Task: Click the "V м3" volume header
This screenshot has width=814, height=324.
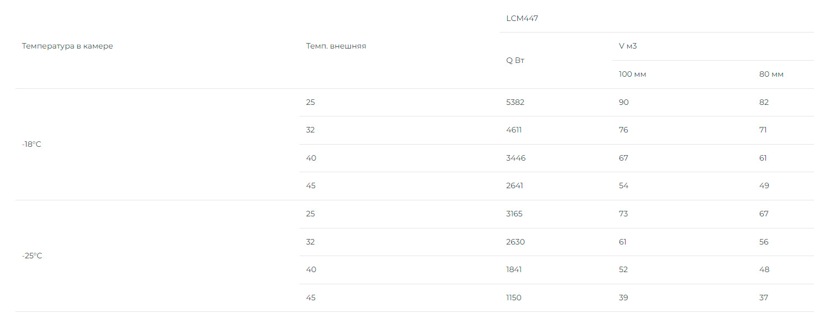Action: pyautogui.click(x=628, y=46)
